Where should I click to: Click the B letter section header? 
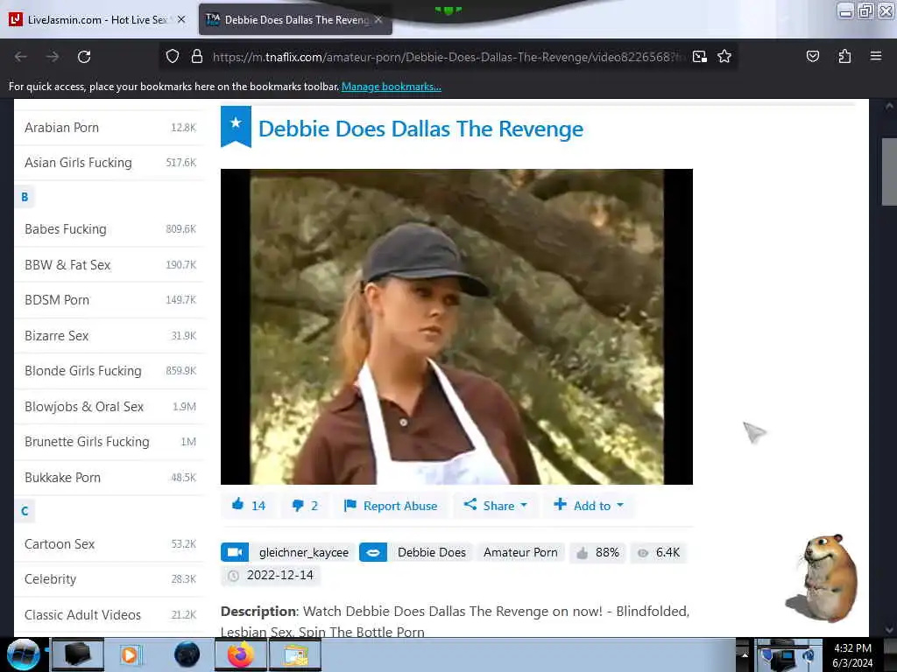click(x=25, y=197)
